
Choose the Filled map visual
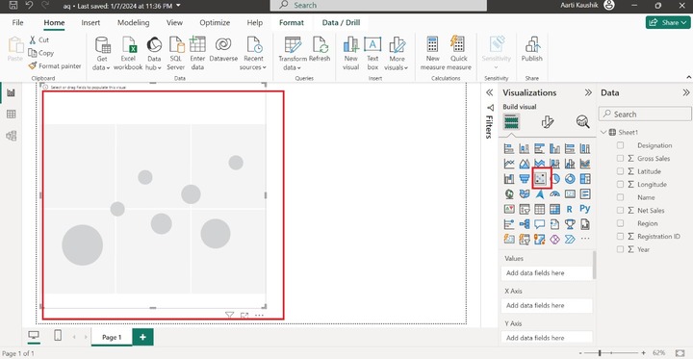pyautogui.click(x=525, y=193)
